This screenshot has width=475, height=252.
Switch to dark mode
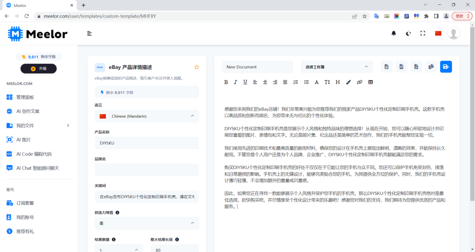tap(408, 33)
